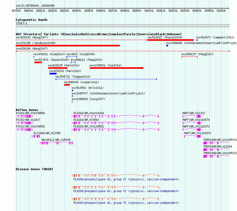
Task: Select the 36850k ruler tick label
Action: click(89, 11)
